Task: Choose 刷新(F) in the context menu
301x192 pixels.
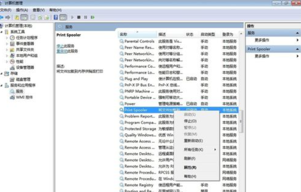Action: (x=197, y=158)
